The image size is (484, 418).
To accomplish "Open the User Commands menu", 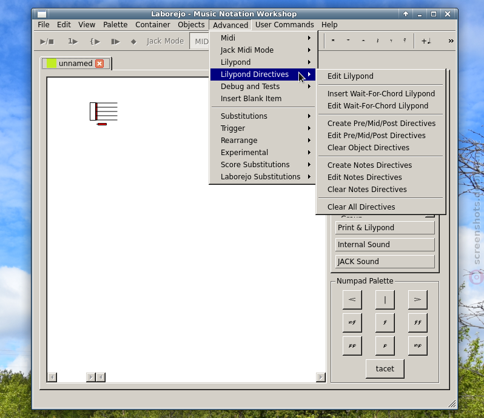I will tap(284, 25).
